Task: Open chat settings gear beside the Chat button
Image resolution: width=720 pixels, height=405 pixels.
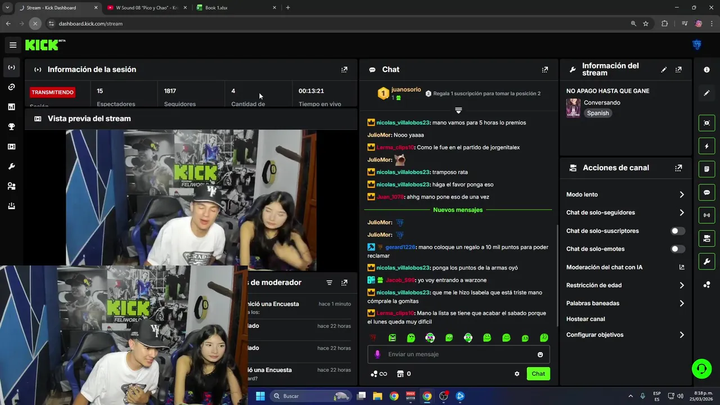Action: point(517,373)
